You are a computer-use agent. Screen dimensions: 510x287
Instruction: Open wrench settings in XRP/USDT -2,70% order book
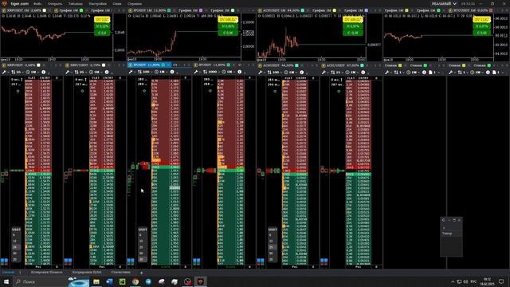[x=68, y=72]
